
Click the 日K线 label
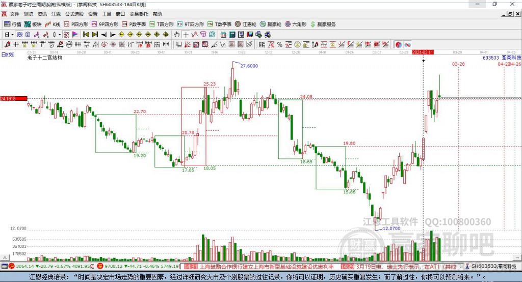[x=8, y=54]
